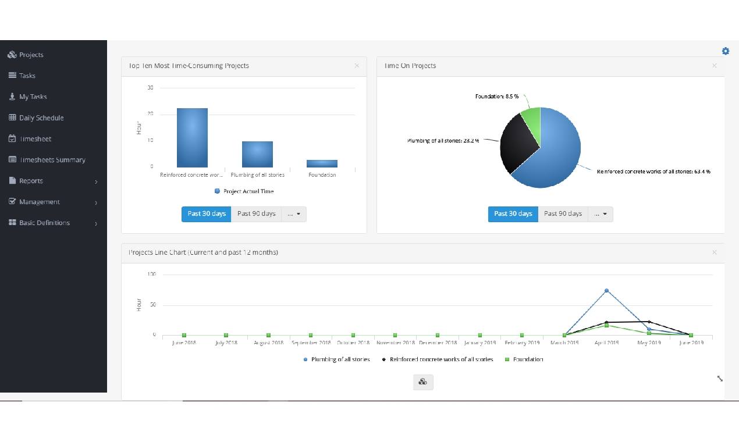
Task: Click the Reports file icon
Action: click(x=12, y=180)
